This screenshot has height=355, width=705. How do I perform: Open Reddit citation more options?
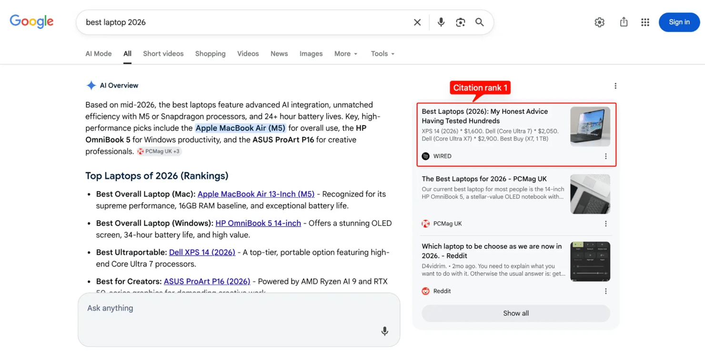(606, 291)
